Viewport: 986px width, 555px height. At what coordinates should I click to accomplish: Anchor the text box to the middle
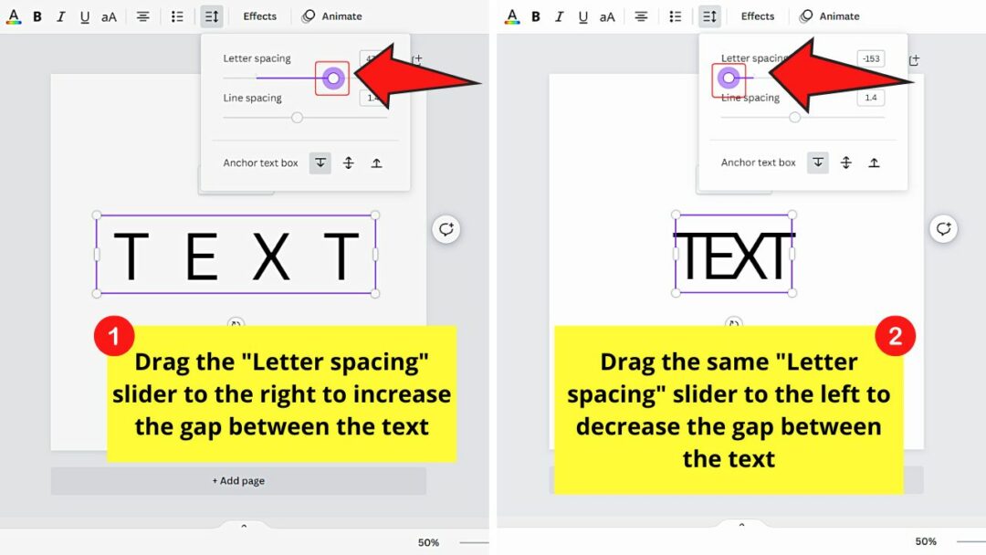[x=348, y=162]
